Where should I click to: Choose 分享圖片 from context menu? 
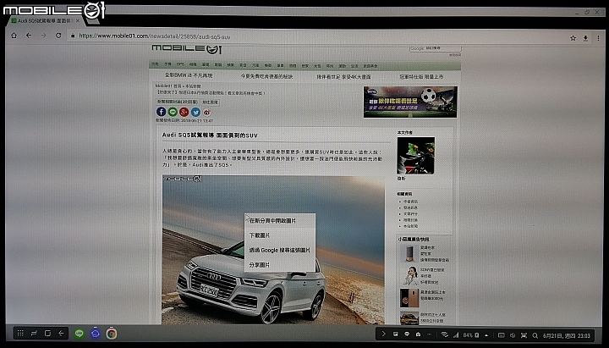[280, 265]
